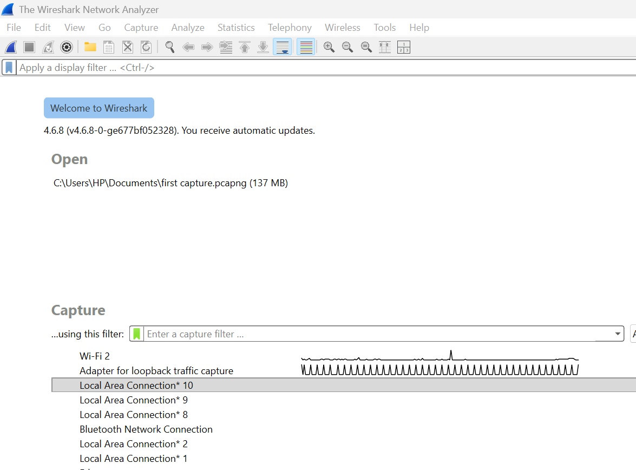Screen dimensions: 636x470
Task: Reset layout to default size icon
Action: coord(404,47)
